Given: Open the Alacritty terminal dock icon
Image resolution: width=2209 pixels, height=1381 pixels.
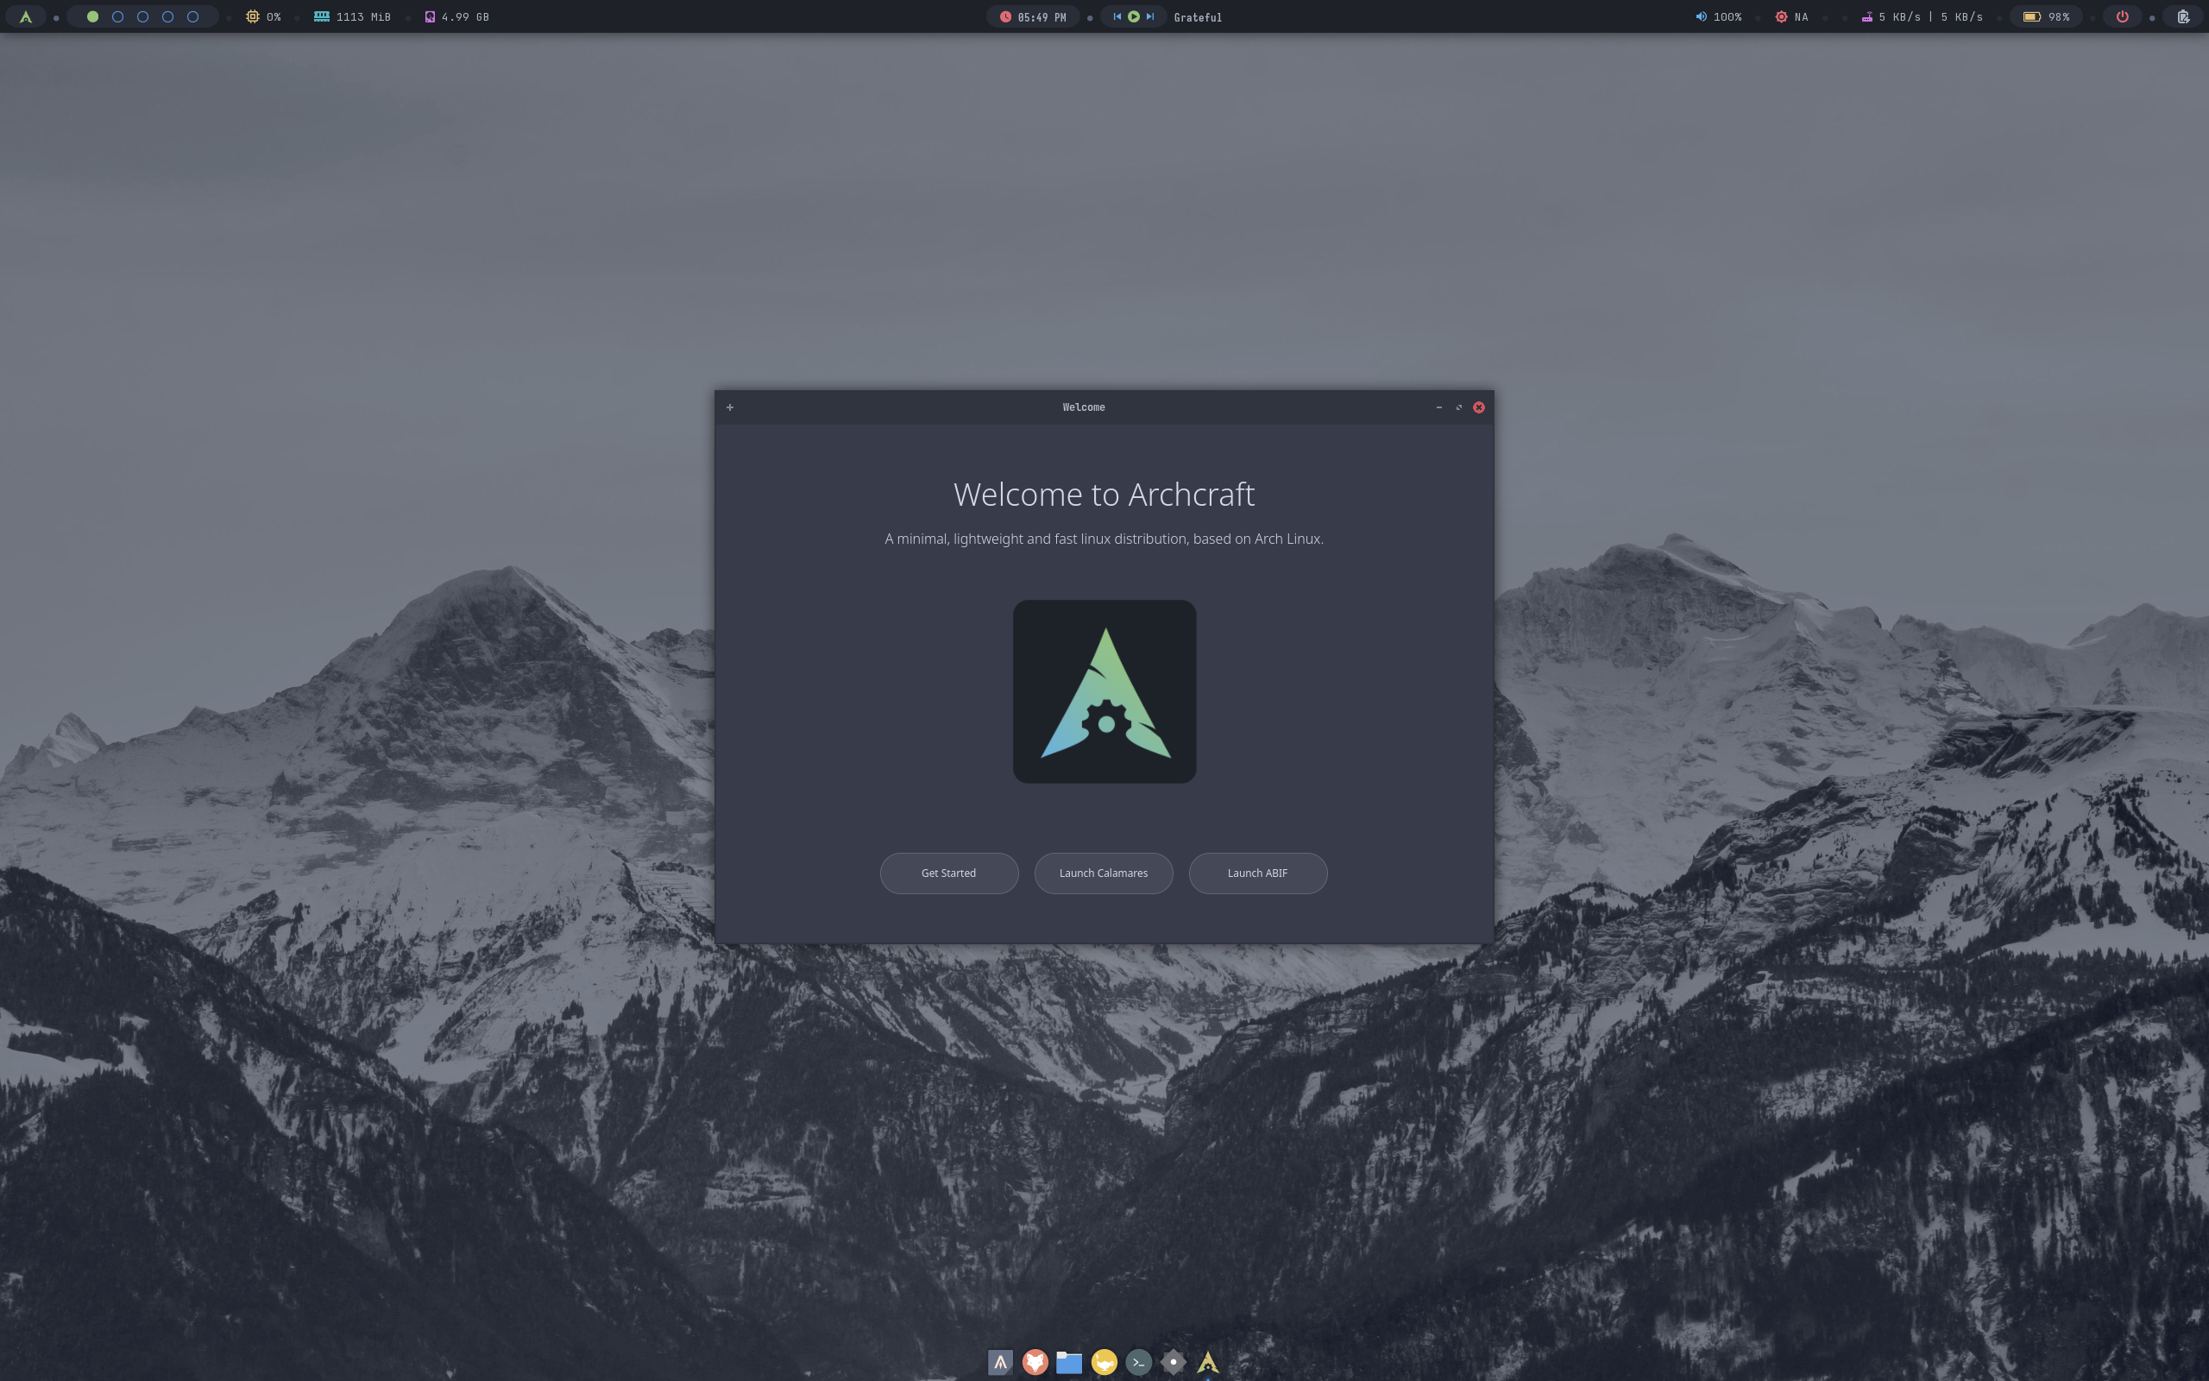Looking at the screenshot, I should [x=1000, y=1363].
